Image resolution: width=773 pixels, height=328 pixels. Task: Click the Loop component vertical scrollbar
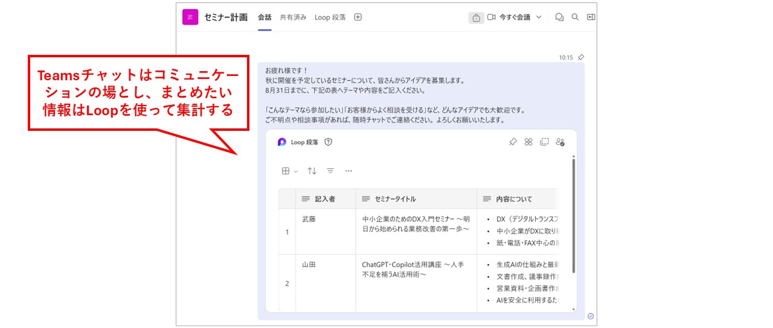click(x=573, y=216)
